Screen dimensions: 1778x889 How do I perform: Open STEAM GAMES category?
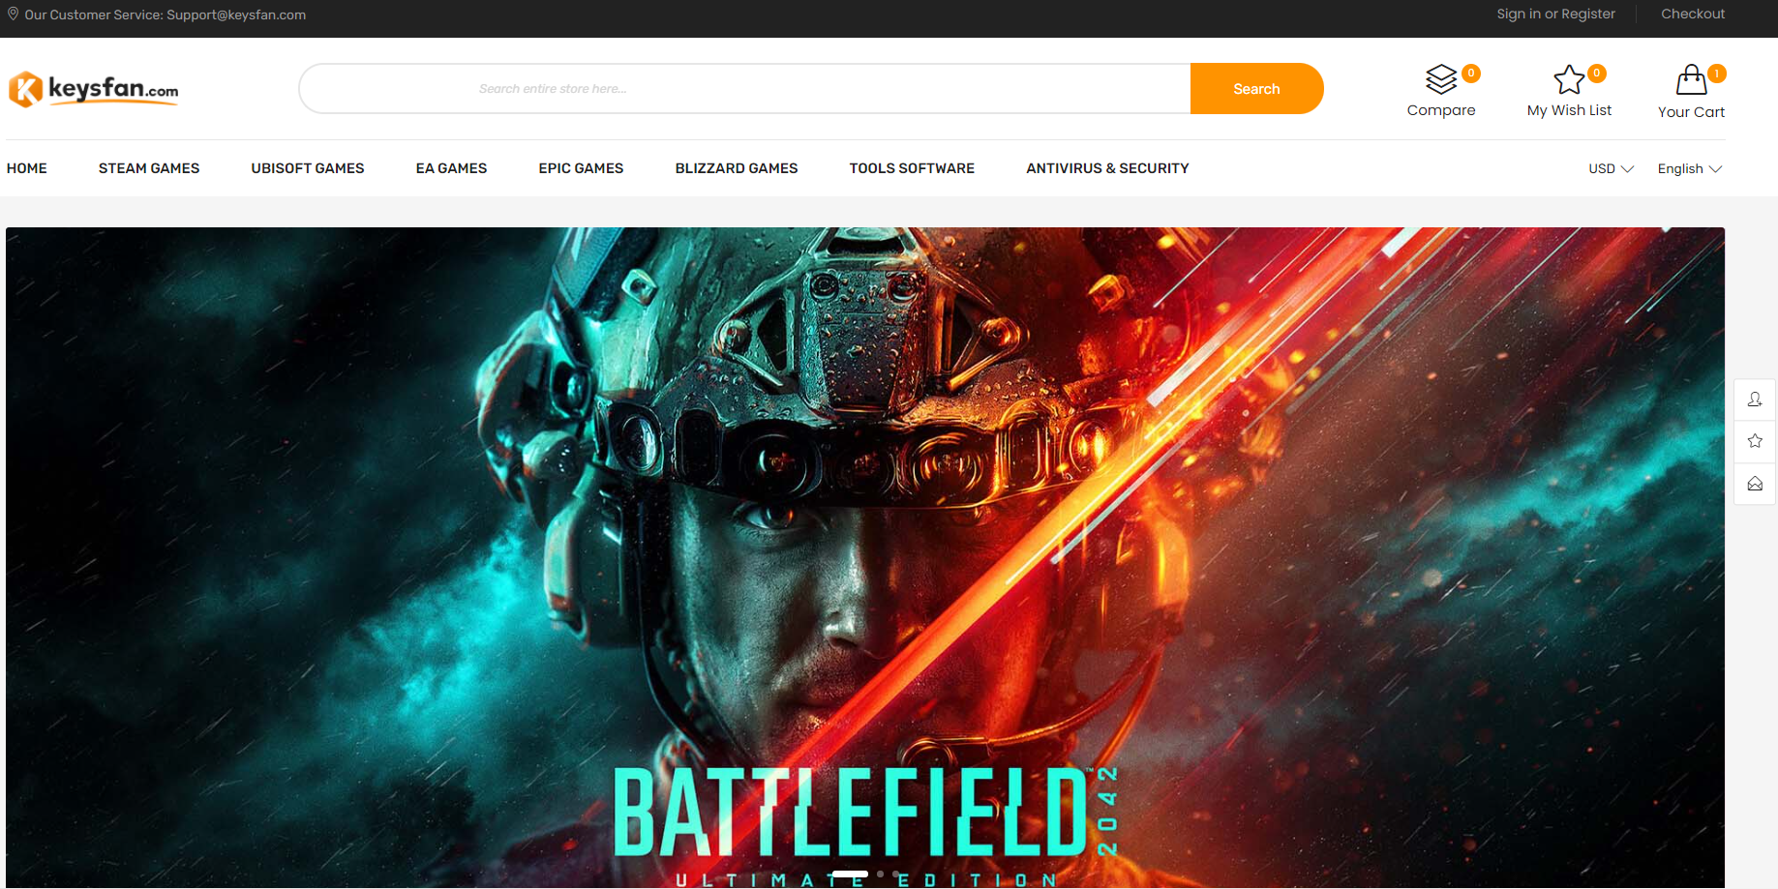[149, 168]
